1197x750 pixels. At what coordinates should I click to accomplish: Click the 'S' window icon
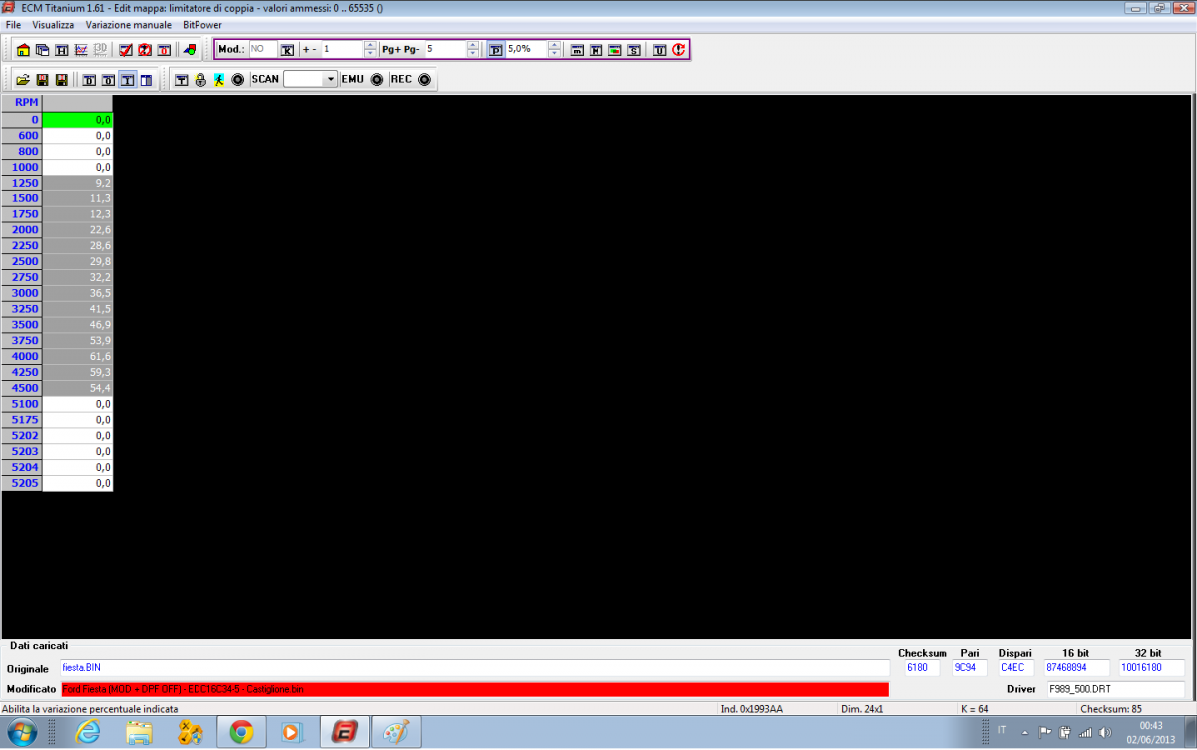pyautogui.click(x=634, y=50)
